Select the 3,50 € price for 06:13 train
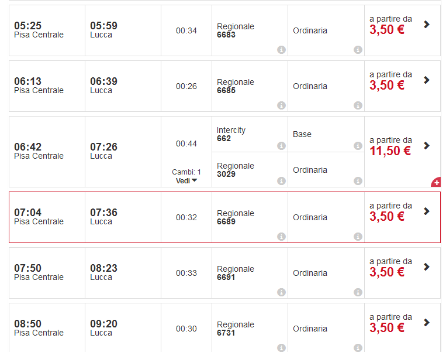Image resolution: width=446 pixels, height=352 pixels. click(386, 86)
